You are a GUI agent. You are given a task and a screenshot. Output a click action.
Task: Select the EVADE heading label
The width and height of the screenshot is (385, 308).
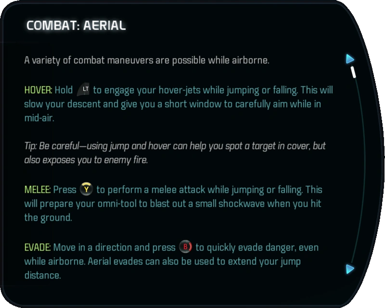(38, 248)
